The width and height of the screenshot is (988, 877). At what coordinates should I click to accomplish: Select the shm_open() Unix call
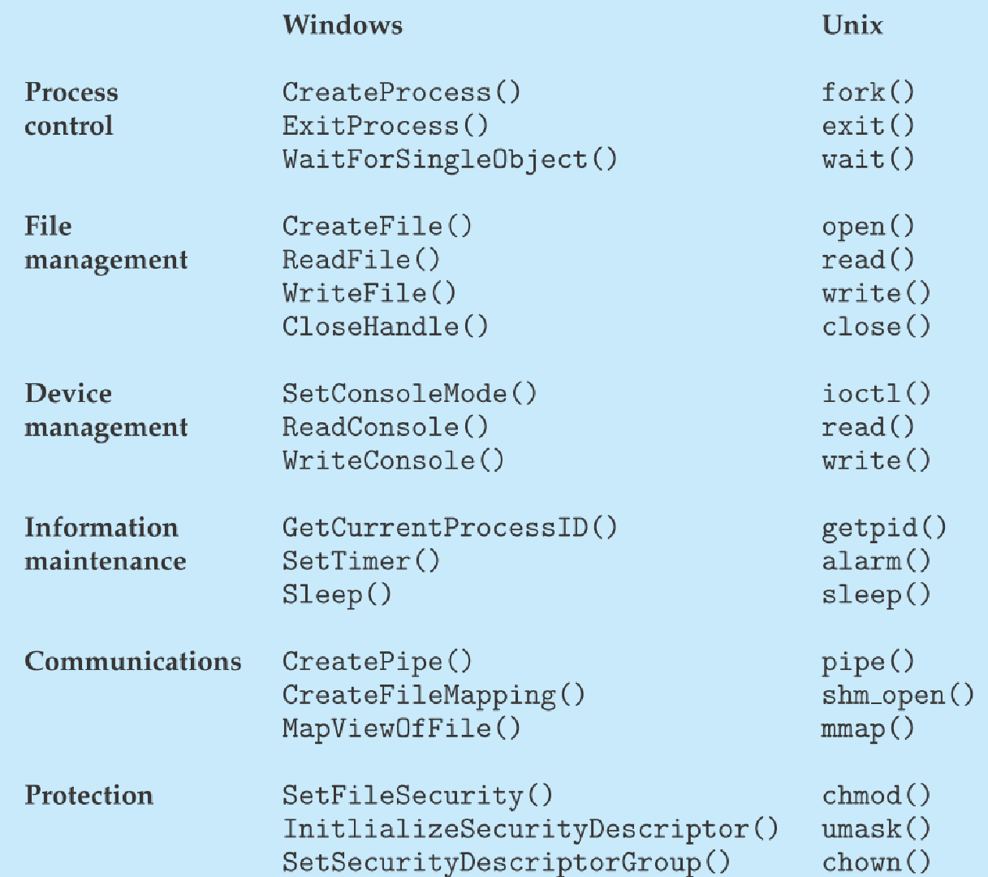coord(898,696)
